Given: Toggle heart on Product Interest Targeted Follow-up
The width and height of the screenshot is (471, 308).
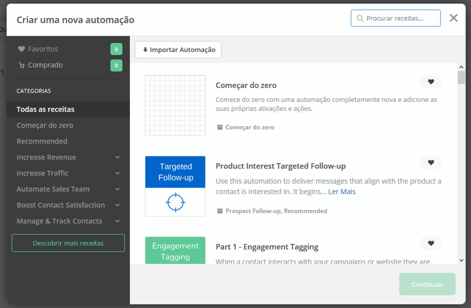Looking at the screenshot, I should click(431, 162).
